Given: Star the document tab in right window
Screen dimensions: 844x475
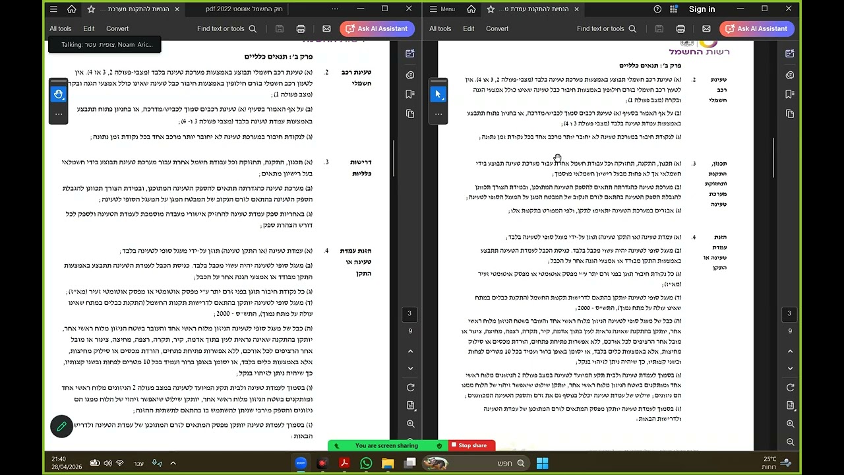Looking at the screenshot, I should (491, 9).
